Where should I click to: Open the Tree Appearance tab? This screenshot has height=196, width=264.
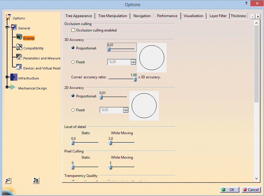[79, 16]
